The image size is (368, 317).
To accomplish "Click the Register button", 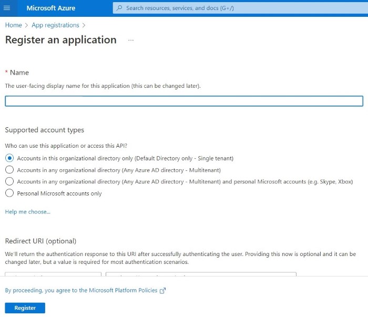I will click(25, 308).
